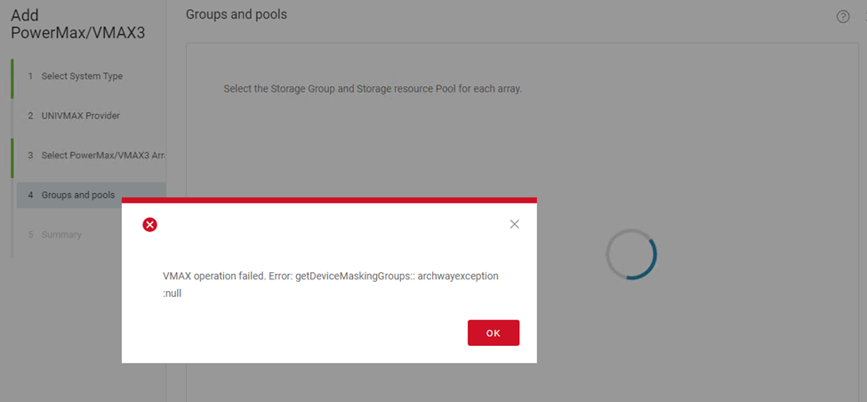Click green progress bar beside Select PowerMax/VMAX3 Arrays
Image resolution: width=867 pixels, height=402 pixels.
click(x=12, y=157)
